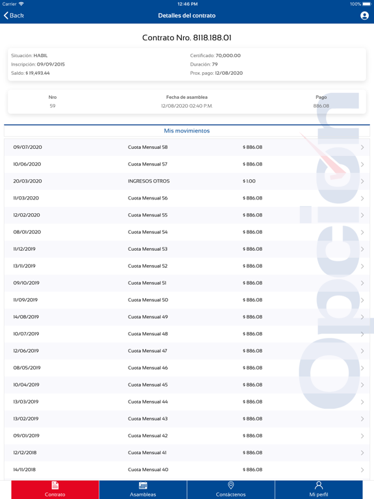
Task: Select date 10/06/2020 in movements list
Action: point(27,164)
